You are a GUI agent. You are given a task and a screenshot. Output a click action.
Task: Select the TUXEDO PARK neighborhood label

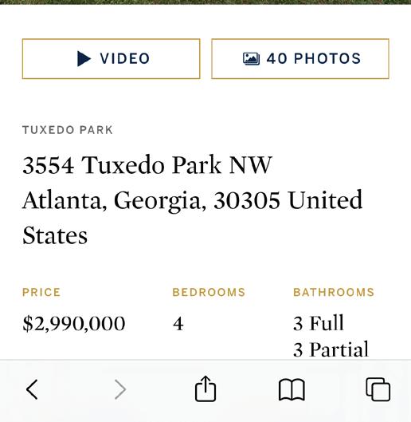point(68,130)
